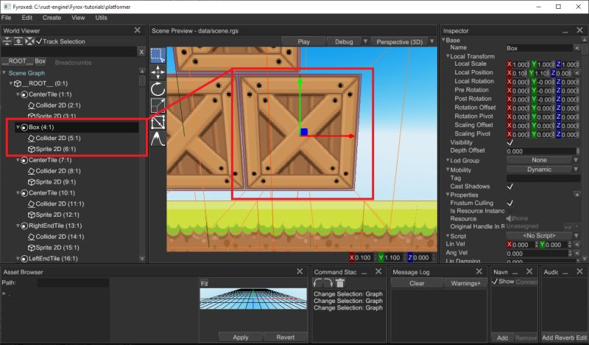This screenshot has width=589, height=345.
Task: Activate the Rotate tool icon
Action: 158,89
